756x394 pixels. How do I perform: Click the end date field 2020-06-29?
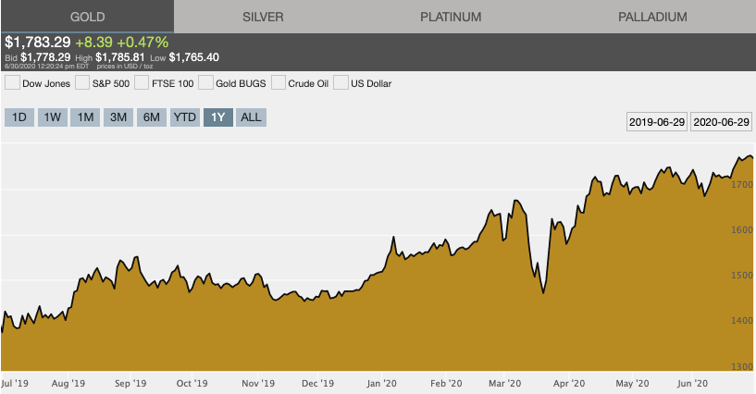pyautogui.click(x=722, y=122)
